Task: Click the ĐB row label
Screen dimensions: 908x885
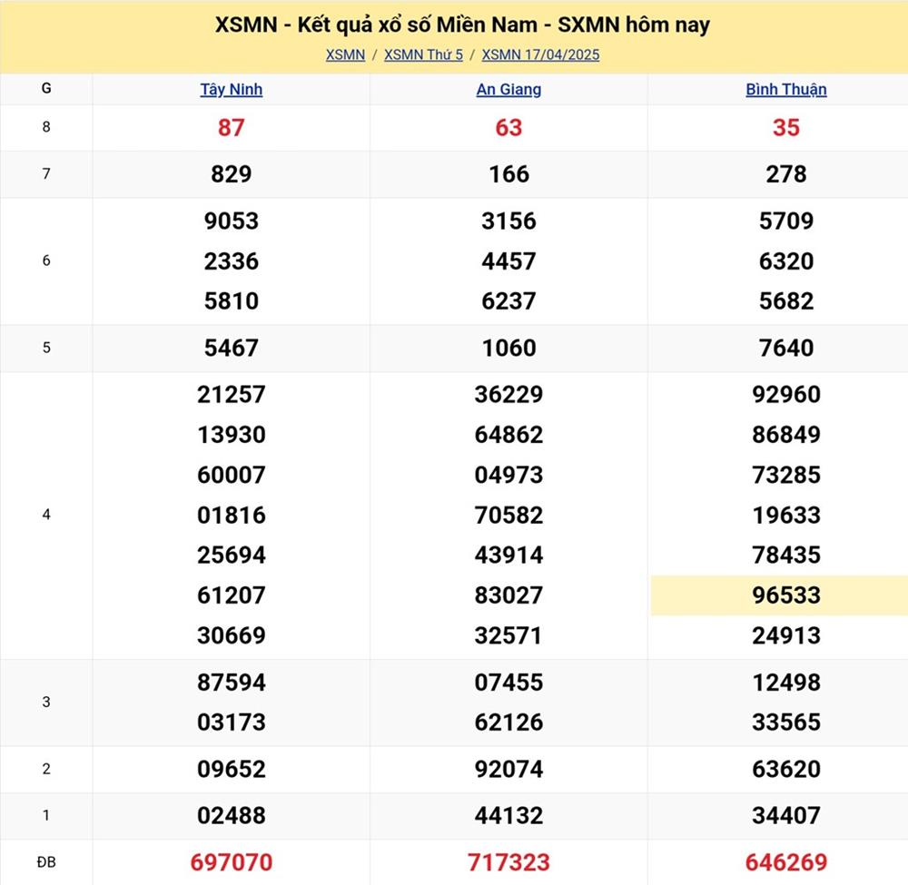Action: pyautogui.click(x=46, y=861)
